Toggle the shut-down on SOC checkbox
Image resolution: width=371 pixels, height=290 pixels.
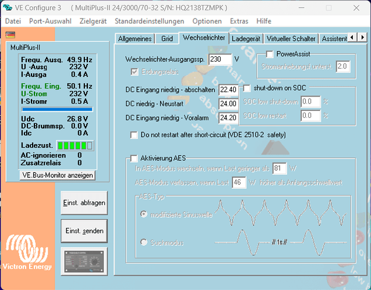tap(246, 88)
